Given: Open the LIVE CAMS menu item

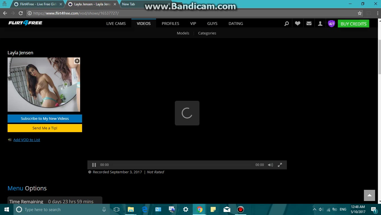Looking at the screenshot, I should (116, 24).
